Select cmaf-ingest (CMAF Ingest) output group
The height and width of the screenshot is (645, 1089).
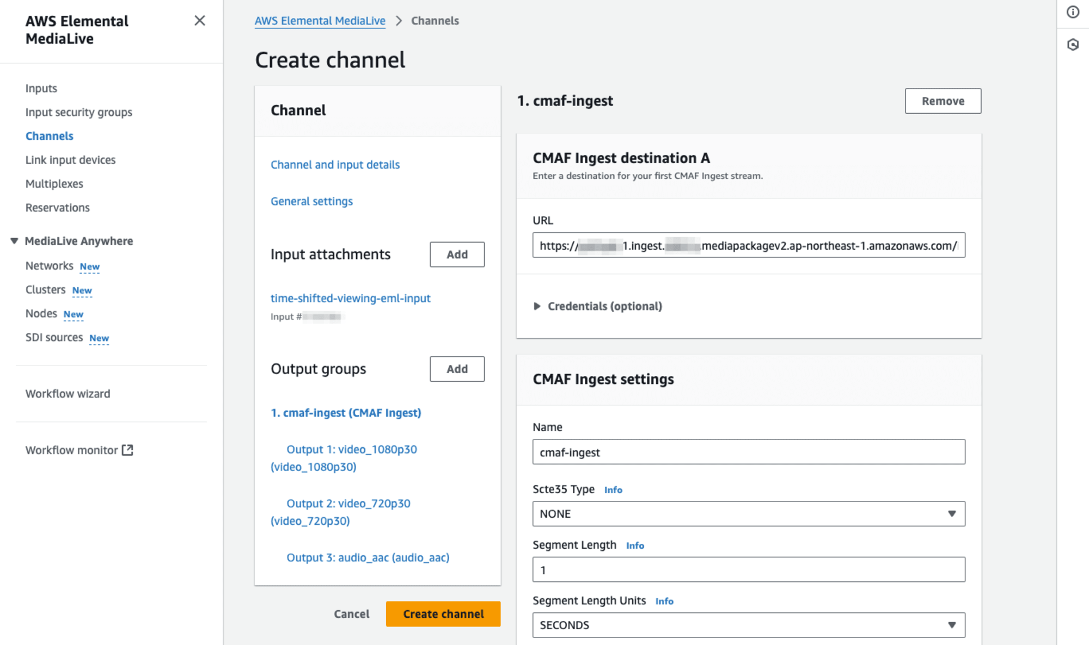(346, 413)
